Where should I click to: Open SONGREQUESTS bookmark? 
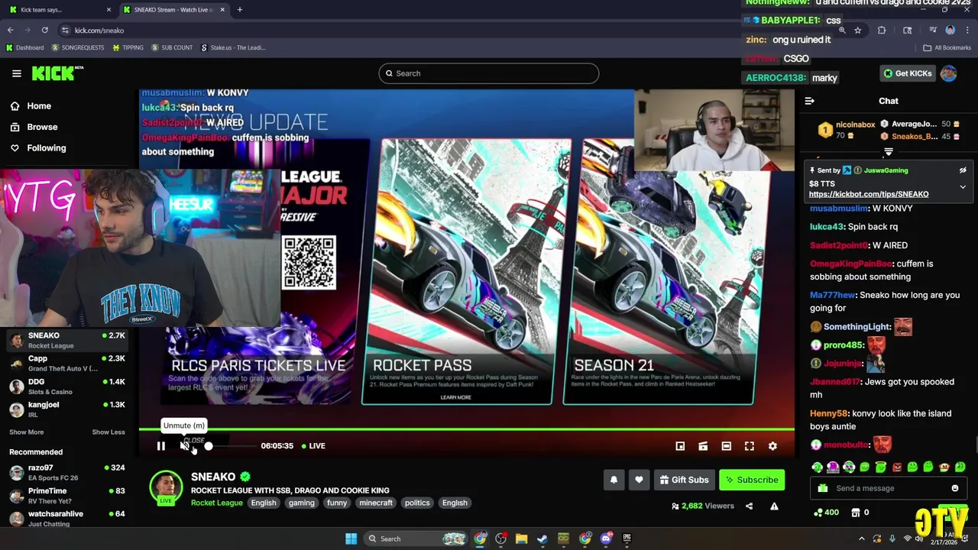pyautogui.click(x=77, y=47)
